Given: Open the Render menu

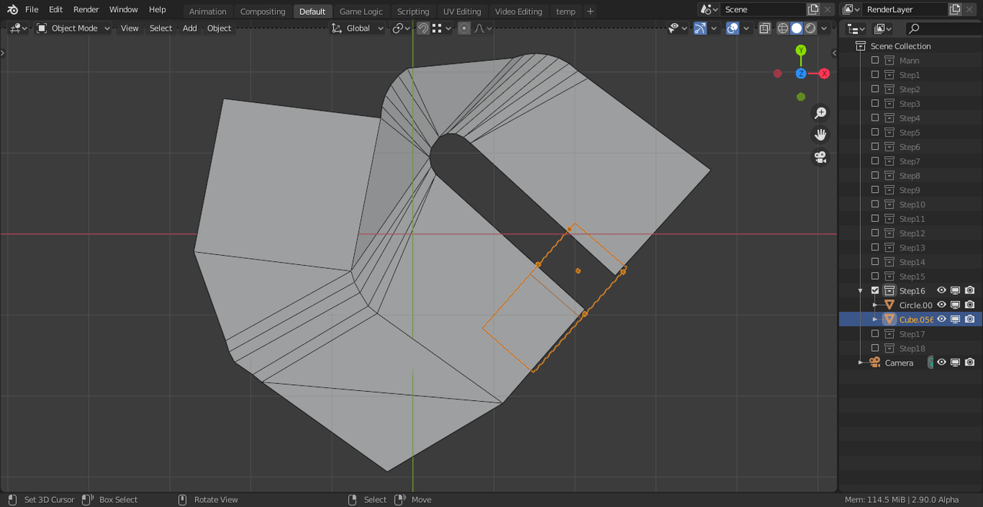Looking at the screenshot, I should [86, 9].
